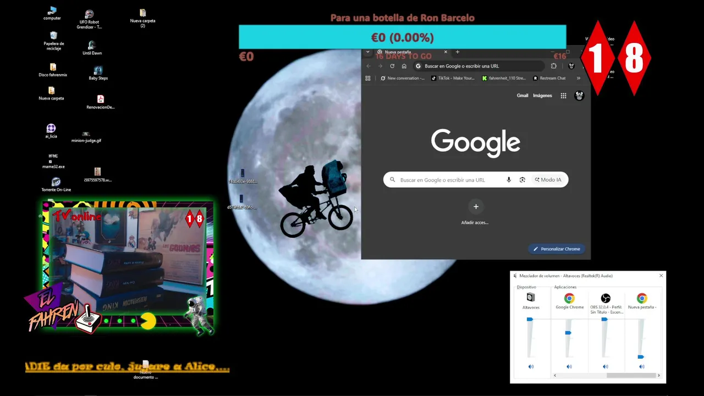704x396 pixels.
Task: Open the Google apps grid icon
Action: point(563,96)
